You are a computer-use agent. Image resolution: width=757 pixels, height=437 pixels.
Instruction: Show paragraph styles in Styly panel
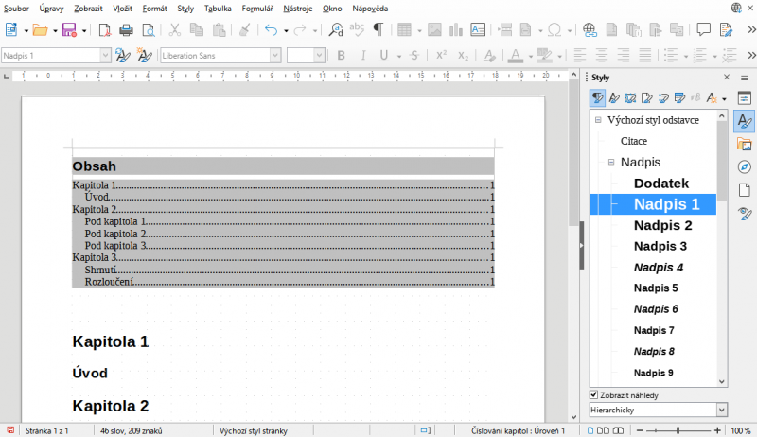(x=598, y=98)
